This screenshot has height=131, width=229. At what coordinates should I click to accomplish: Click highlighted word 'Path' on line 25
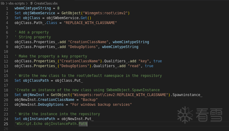[83, 124]
